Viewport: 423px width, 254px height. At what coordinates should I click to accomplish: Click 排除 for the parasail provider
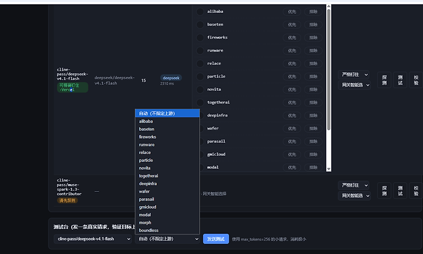(313, 141)
